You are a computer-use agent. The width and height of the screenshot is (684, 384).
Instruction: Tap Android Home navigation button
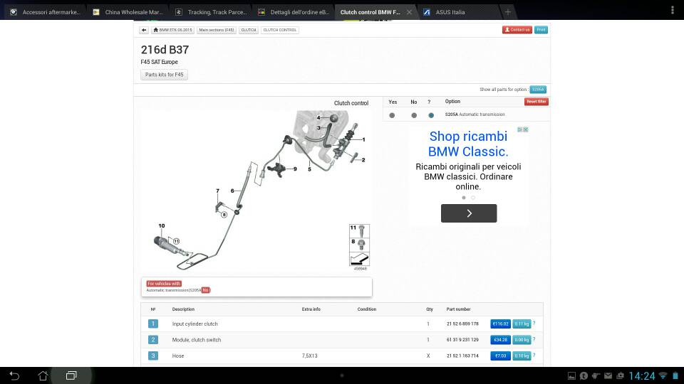pos(43,375)
